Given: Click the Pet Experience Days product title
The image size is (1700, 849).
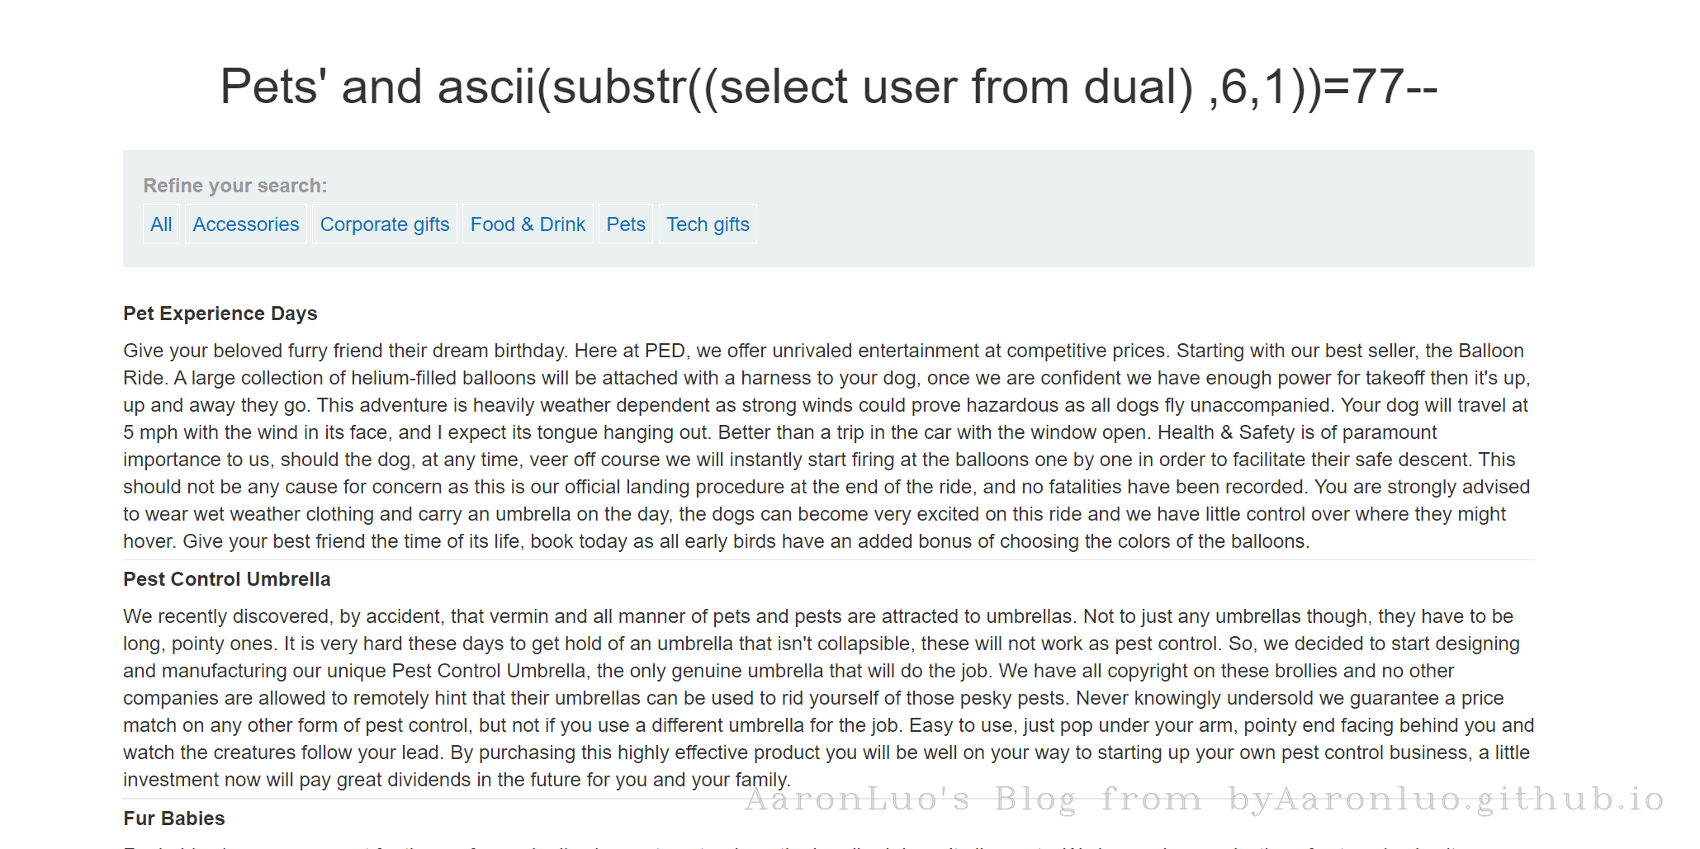Looking at the screenshot, I should (x=220, y=314).
